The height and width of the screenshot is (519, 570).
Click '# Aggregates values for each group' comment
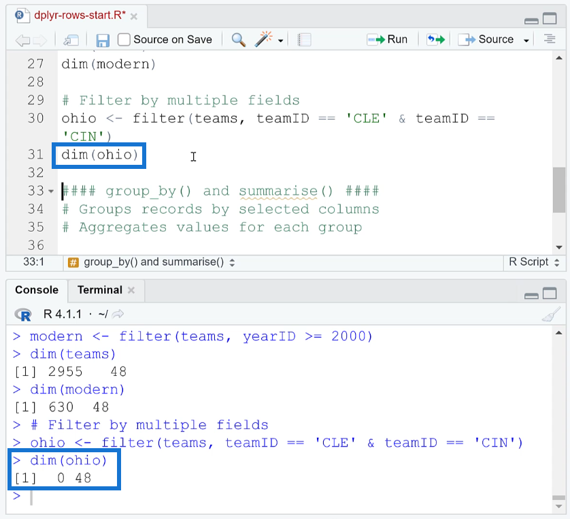[x=212, y=227]
